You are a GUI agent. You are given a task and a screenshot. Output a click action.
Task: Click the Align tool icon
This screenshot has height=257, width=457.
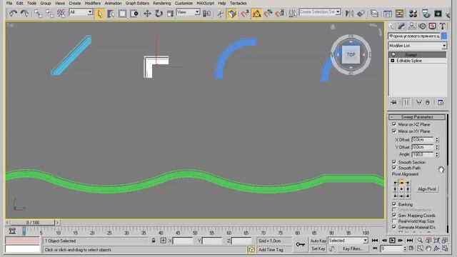pos(361,14)
